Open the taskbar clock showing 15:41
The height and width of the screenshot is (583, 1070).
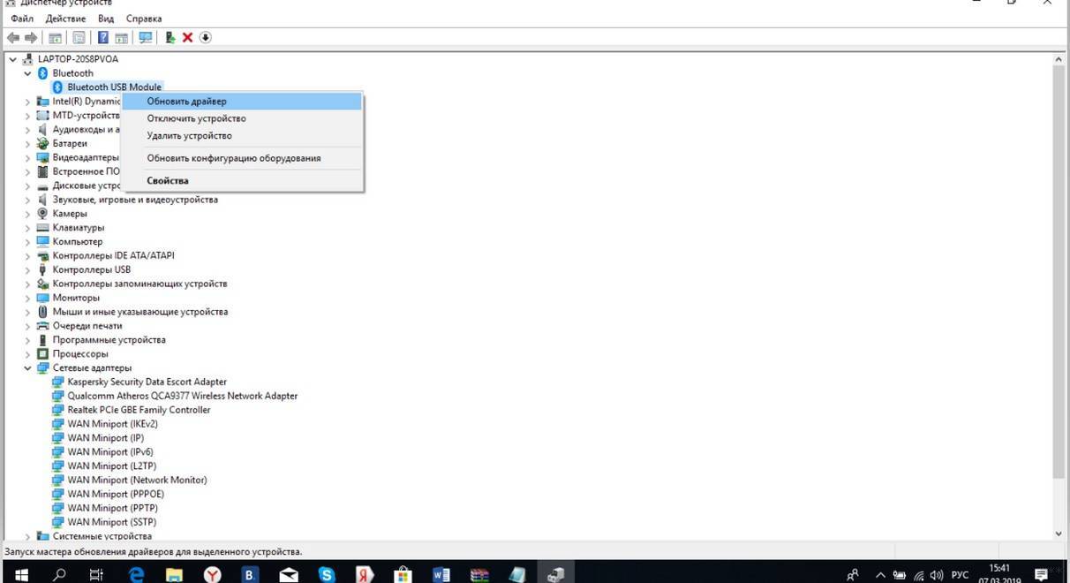[998, 574]
